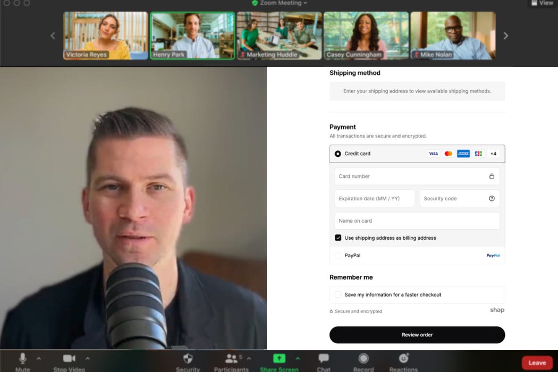The height and width of the screenshot is (372, 558).
Task: Click the Payment heading
Action: point(342,127)
